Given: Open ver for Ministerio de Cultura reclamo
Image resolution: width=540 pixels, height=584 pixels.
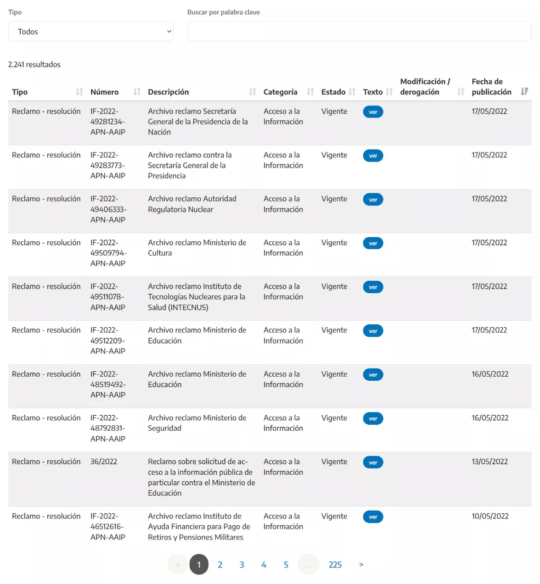Looking at the screenshot, I should tap(373, 244).
